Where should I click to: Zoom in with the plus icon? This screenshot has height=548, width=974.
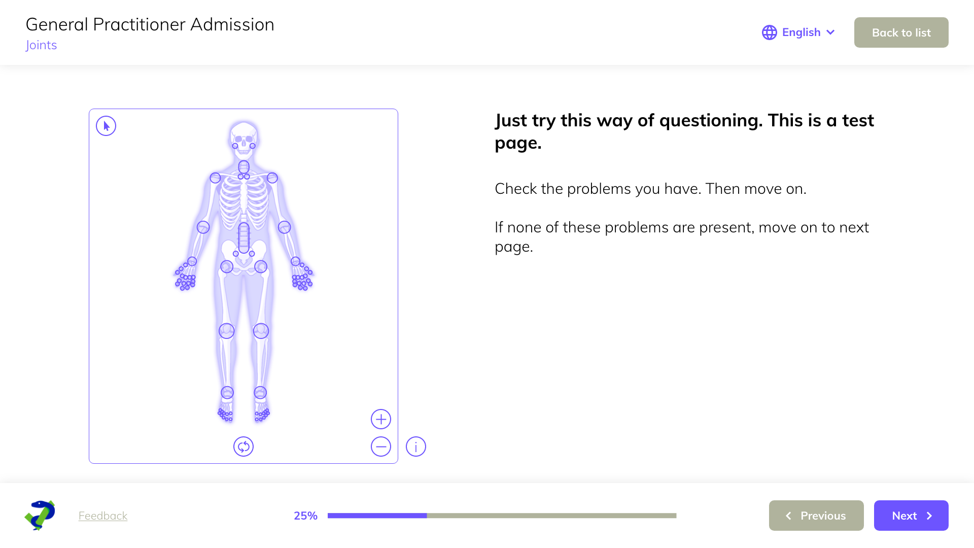pos(381,419)
